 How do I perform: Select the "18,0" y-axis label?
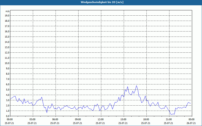coord(7,21)
